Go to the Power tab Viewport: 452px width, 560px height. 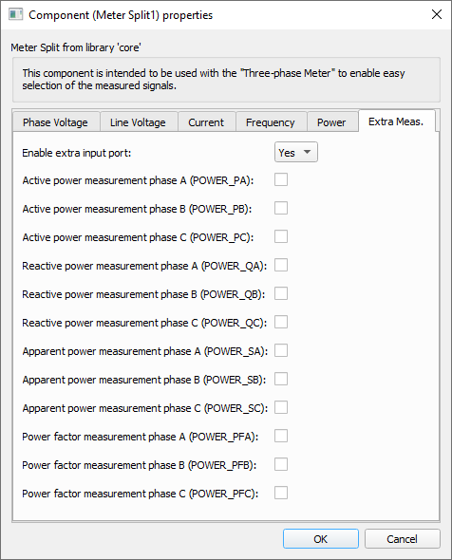(332, 122)
